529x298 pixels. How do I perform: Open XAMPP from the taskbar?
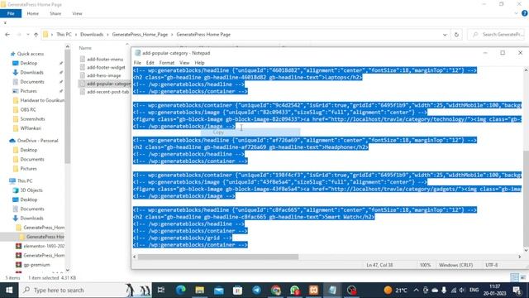click(x=314, y=291)
